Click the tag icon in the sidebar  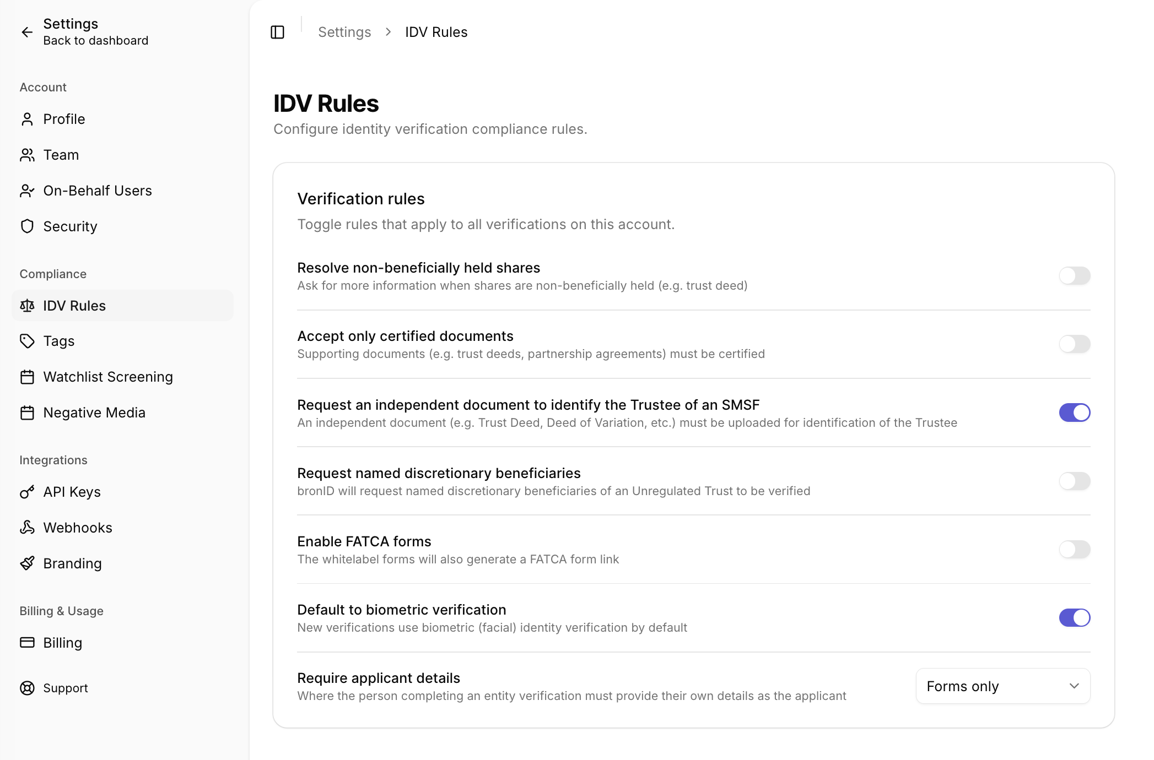[27, 341]
